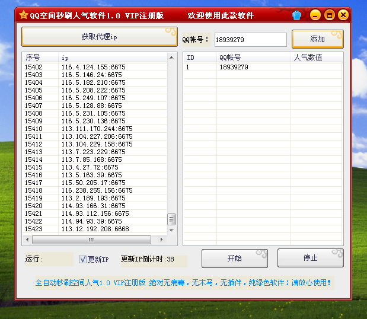Click the ID column header
Screen dimensions: 367x319
(x=200, y=58)
